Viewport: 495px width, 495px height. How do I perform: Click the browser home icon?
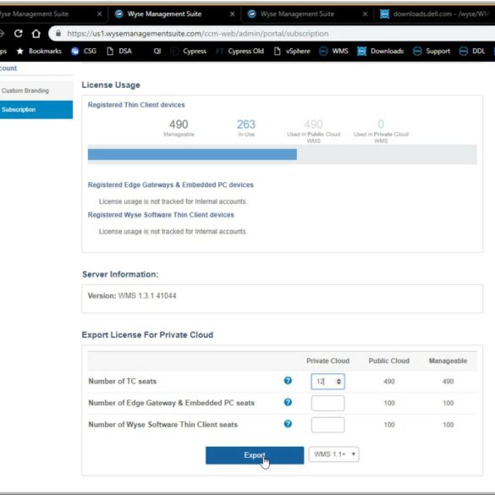pos(36,33)
